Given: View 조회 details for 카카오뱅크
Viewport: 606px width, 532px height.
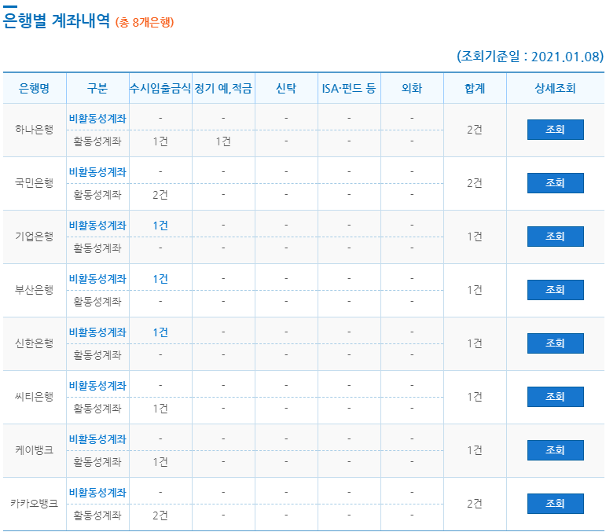Looking at the screenshot, I should coord(555,504).
